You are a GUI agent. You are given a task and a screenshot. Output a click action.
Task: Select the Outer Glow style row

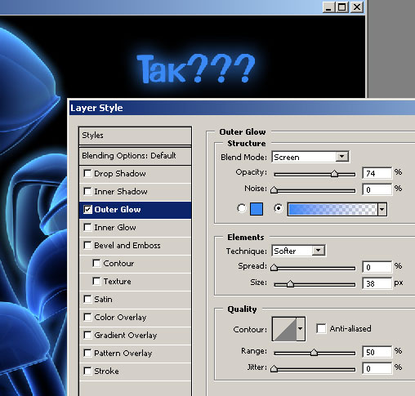point(135,210)
